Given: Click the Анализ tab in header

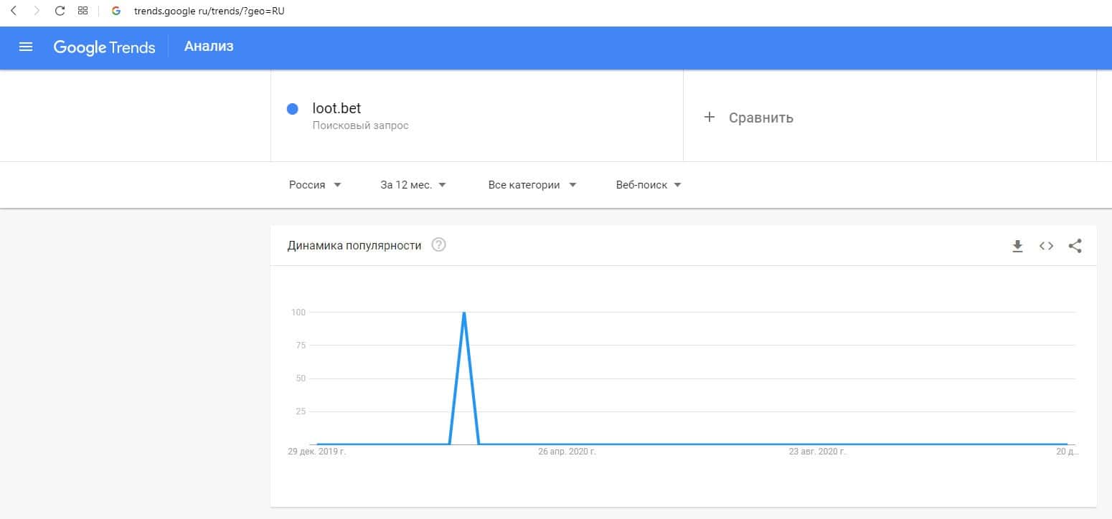Looking at the screenshot, I should pyautogui.click(x=209, y=47).
